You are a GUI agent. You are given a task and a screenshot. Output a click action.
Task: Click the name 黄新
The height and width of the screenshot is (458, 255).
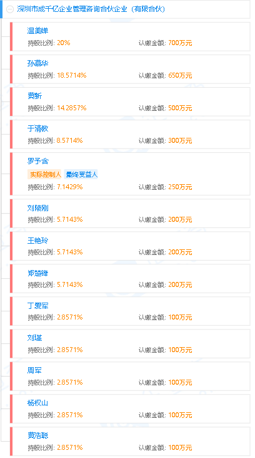click(34, 95)
